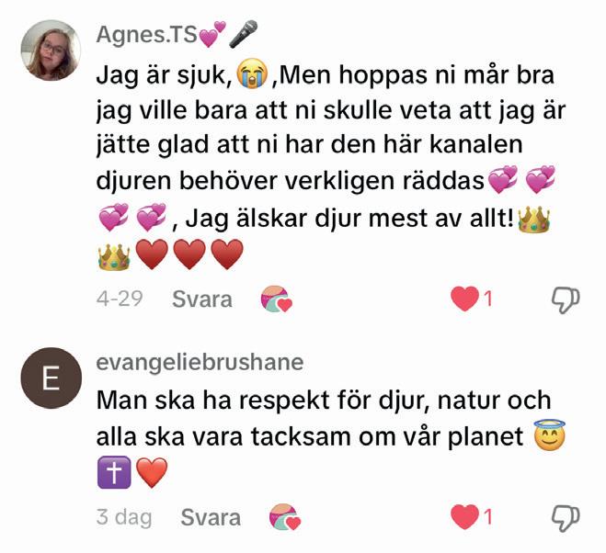
Task: Dislike evangeliebrushane's comment with thumbs-down icon
Action: 566,518
